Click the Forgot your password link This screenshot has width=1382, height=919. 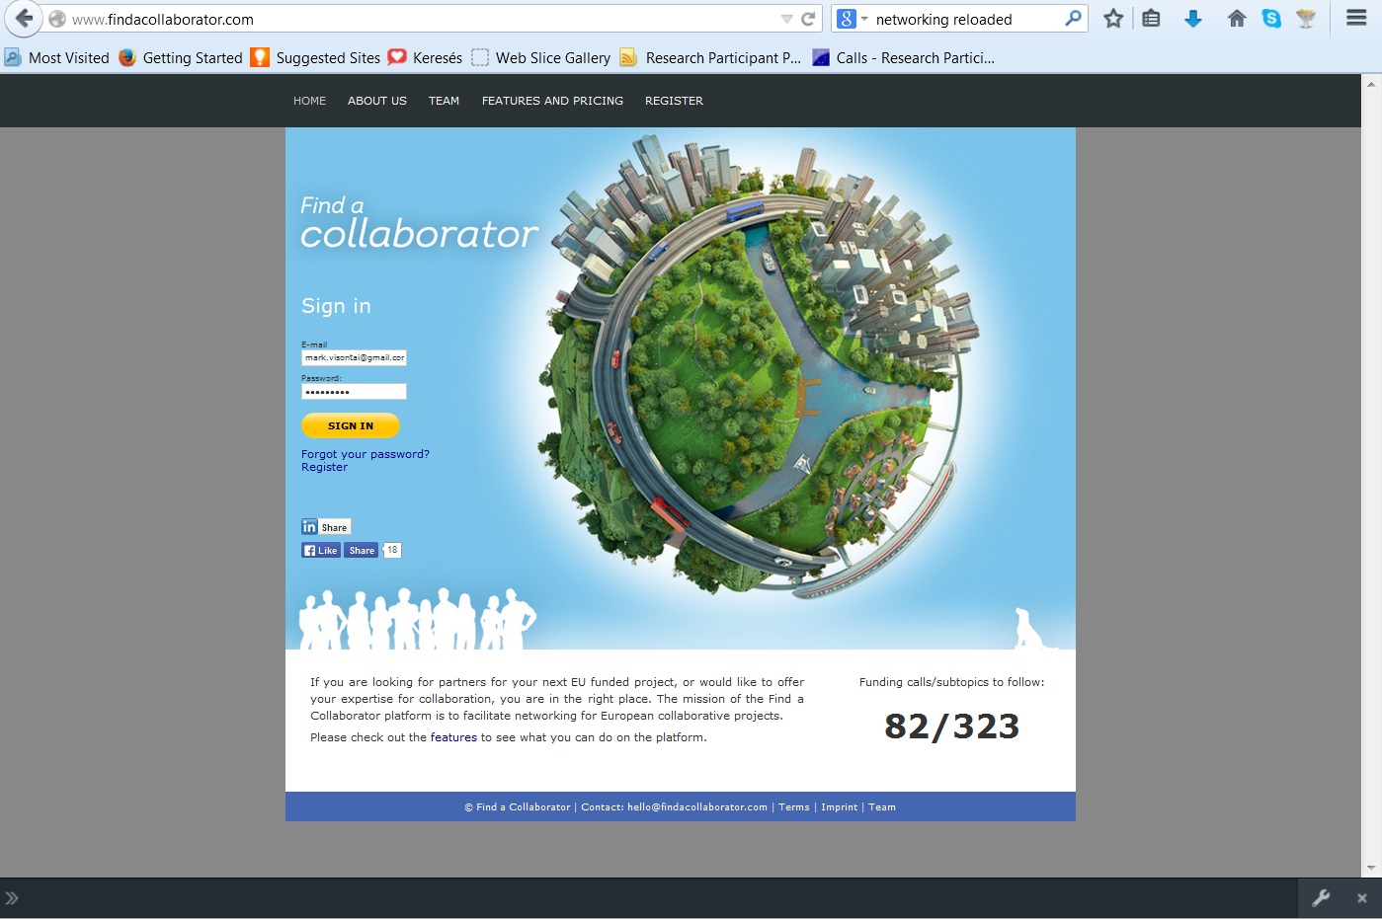(x=365, y=454)
